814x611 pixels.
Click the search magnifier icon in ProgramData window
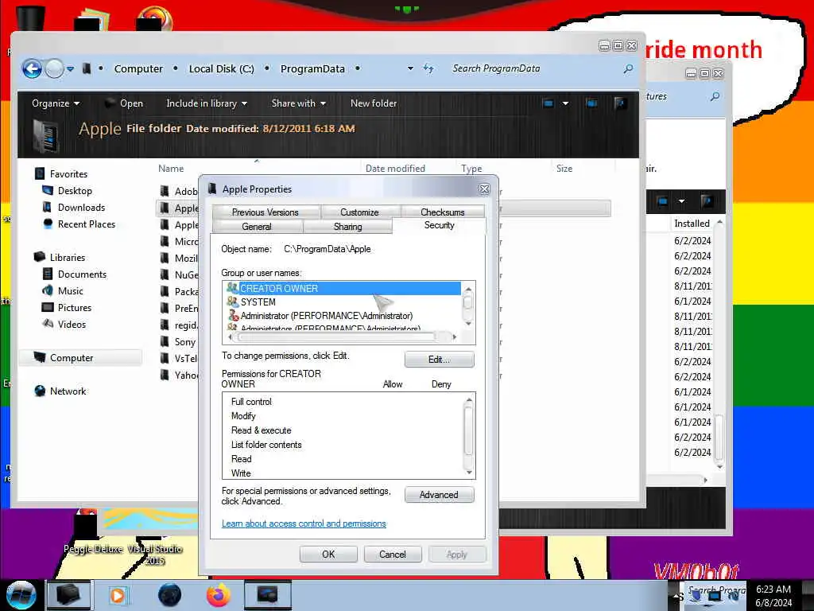pos(628,68)
